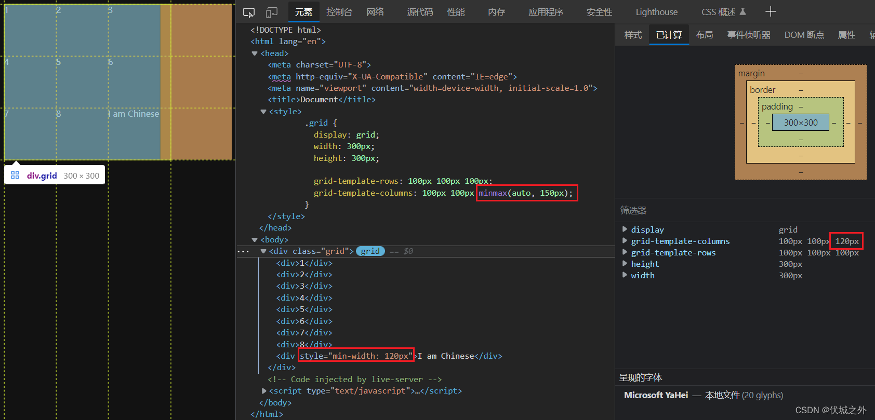
Task: Switch to the 网络 tab
Action: [375, 12]
